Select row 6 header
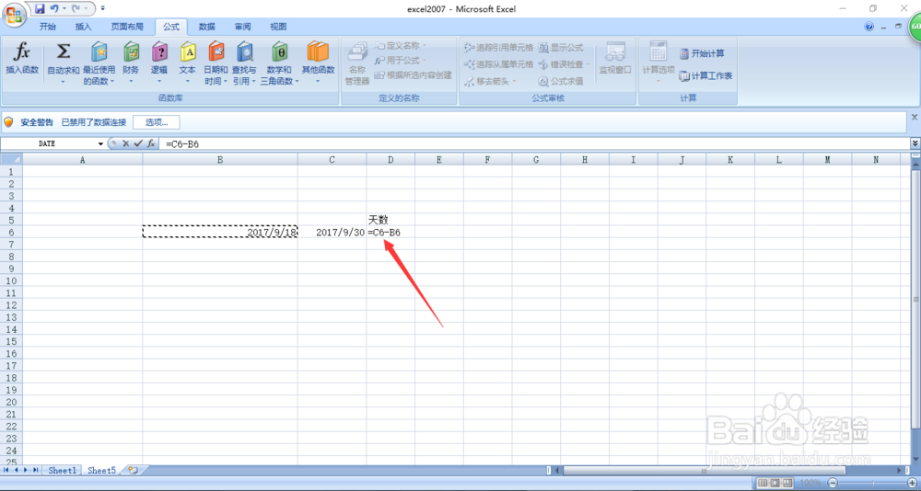Image resolution: width=921 pixels, height=491 pixels. pos(11,233)
